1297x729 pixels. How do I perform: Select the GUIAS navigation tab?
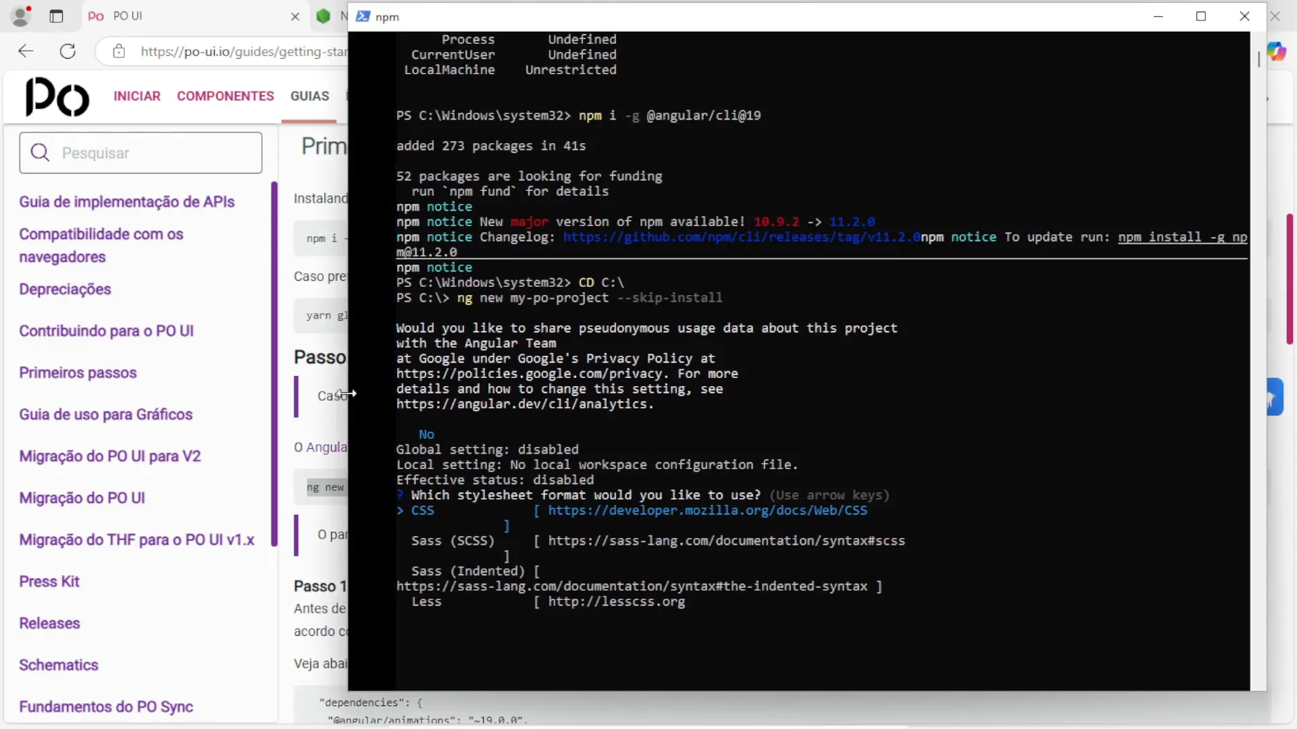[x=309, y=97]
